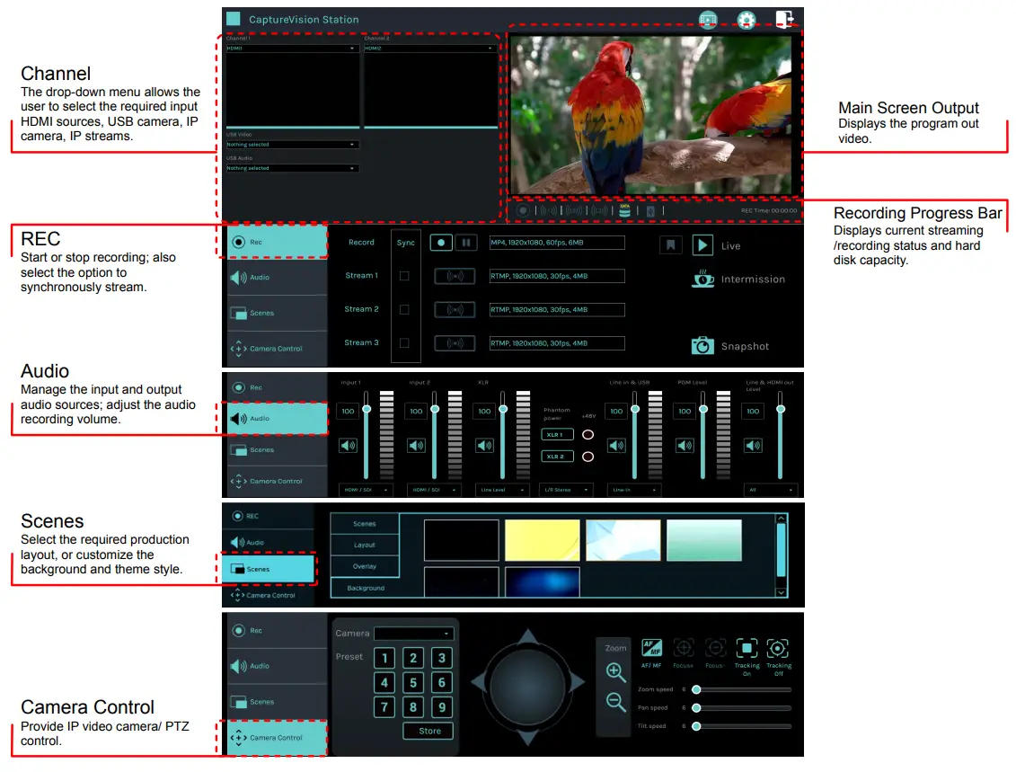Click the bookmark icon beside Live

point(670,244)
